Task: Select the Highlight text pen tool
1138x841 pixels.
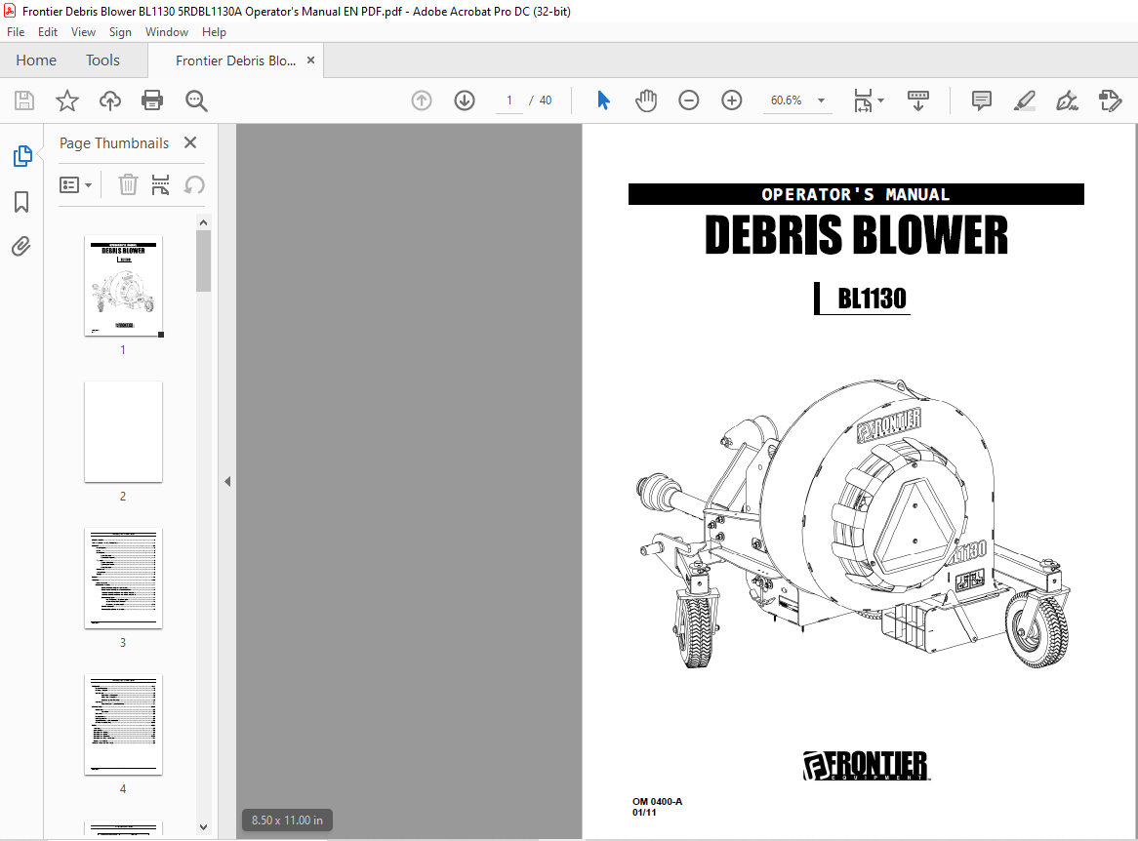Action: [x=1024, y=100]
